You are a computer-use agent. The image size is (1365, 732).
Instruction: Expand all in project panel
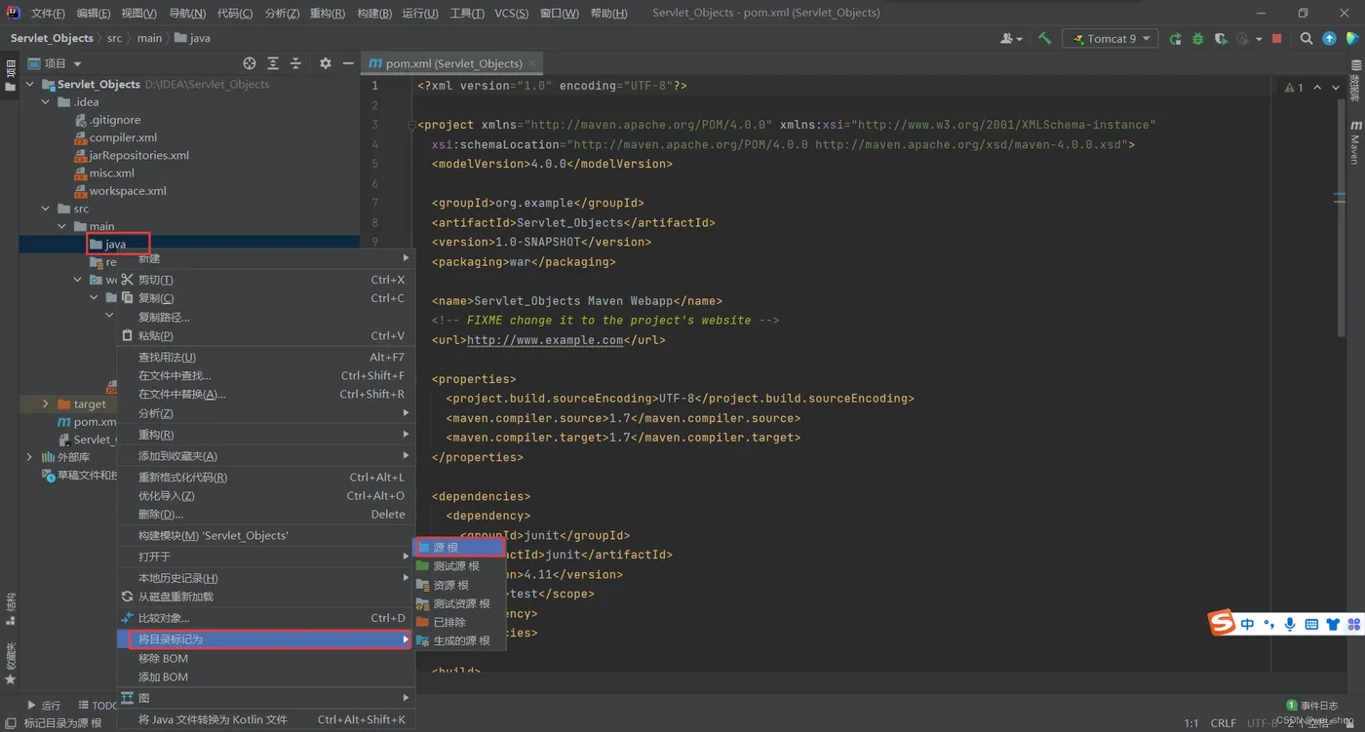(273, 63)
